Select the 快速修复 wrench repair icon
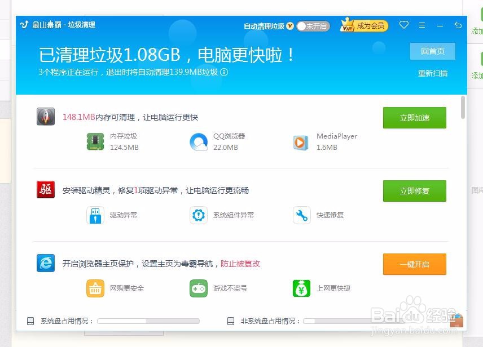The width and height of the screenshot is (483, 347). click(x=300, y=215)
